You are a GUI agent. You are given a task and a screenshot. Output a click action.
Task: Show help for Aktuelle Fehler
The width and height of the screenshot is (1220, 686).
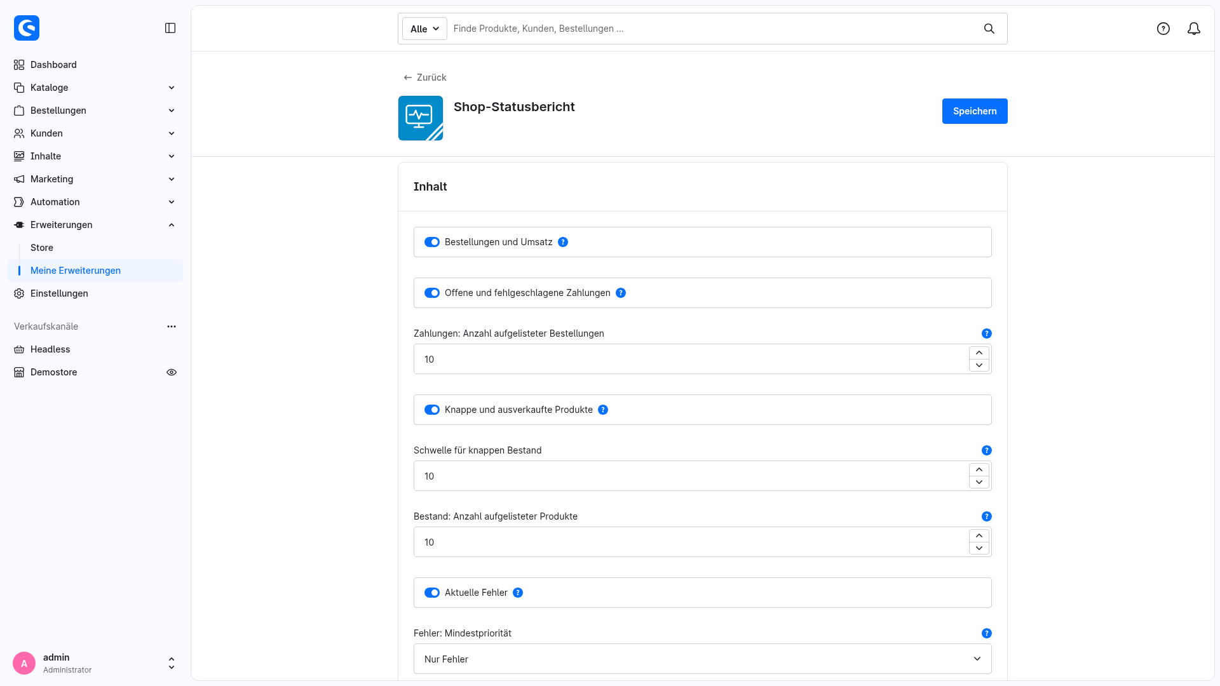(x=518, y=593)
